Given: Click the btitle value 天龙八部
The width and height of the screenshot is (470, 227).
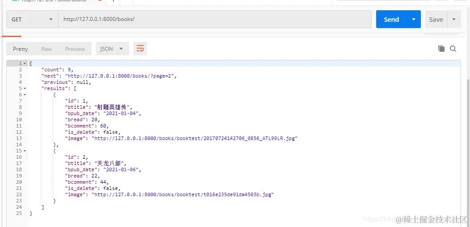Looking at the screenshot, I should pyautogui.click(x=109, y=163).
